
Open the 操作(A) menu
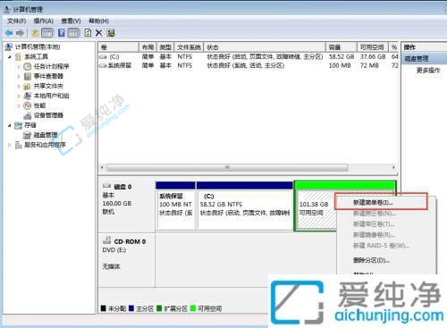tap(44, 21)
